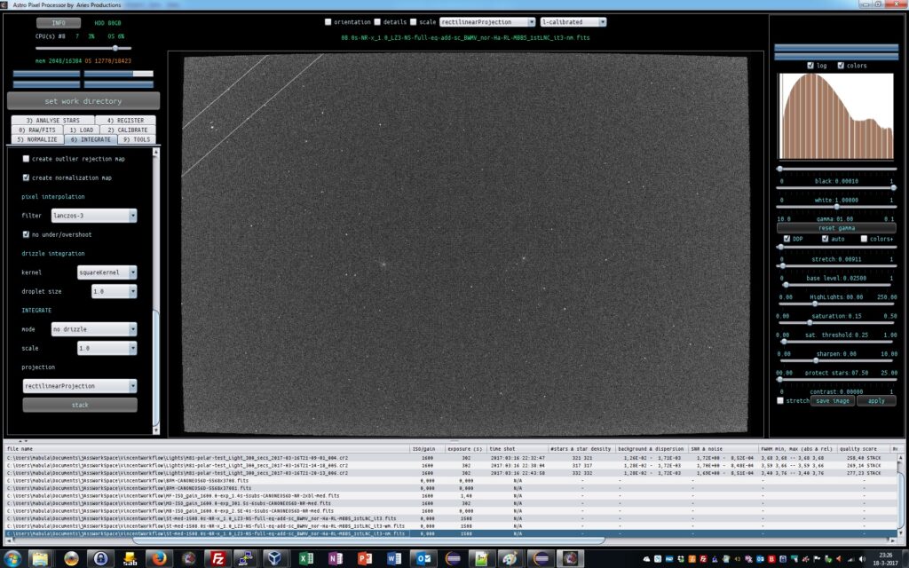
Task: Click the exposure (s) column header
Action: point(465,448)
